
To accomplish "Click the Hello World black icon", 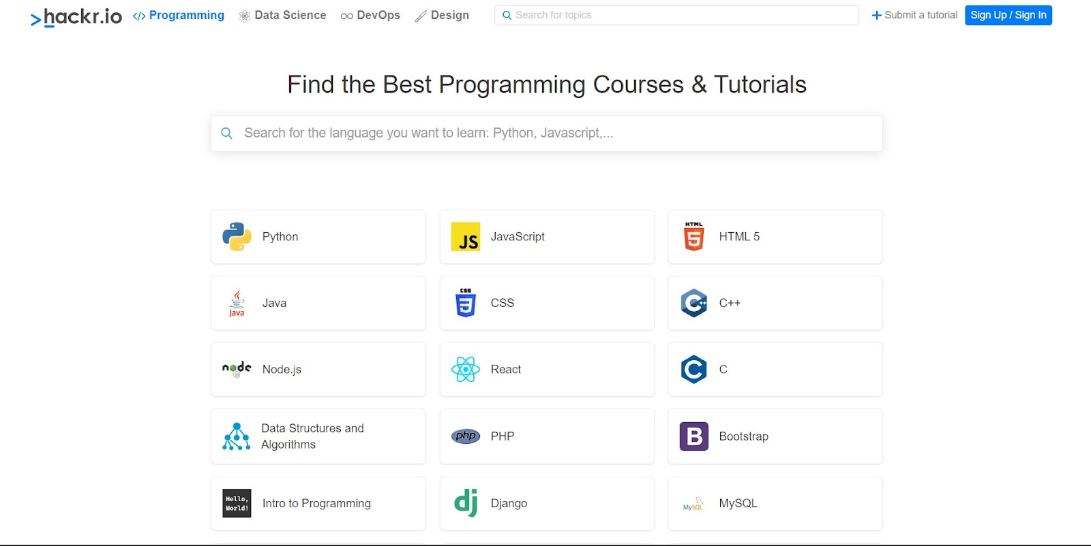I will point(237,503).
